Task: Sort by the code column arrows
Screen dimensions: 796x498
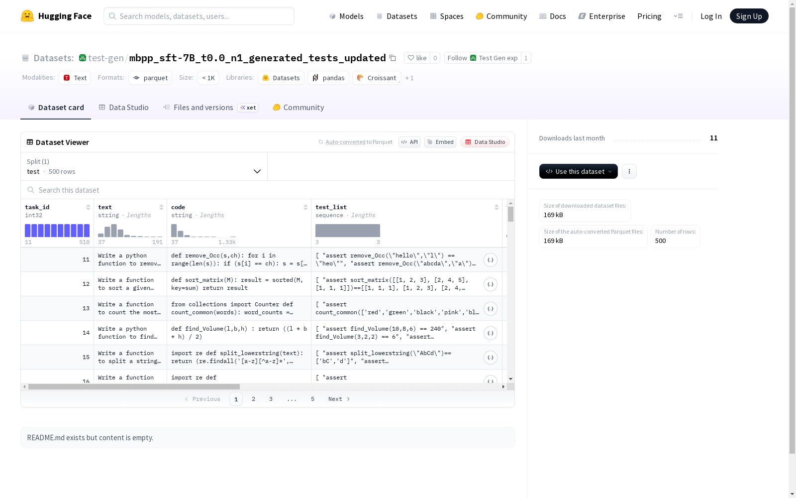Action: tap(305, 207)
